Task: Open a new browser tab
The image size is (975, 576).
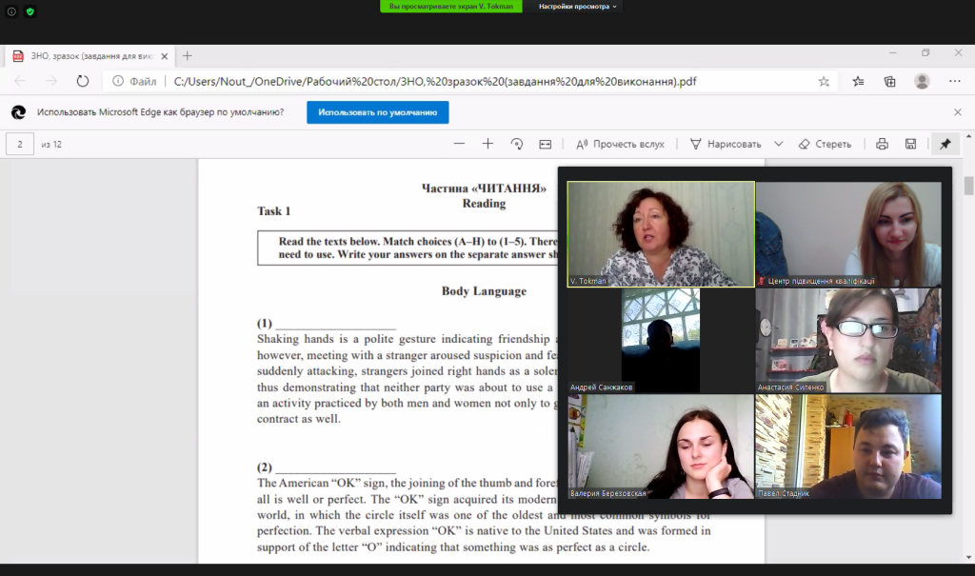Action: [188, 56]
